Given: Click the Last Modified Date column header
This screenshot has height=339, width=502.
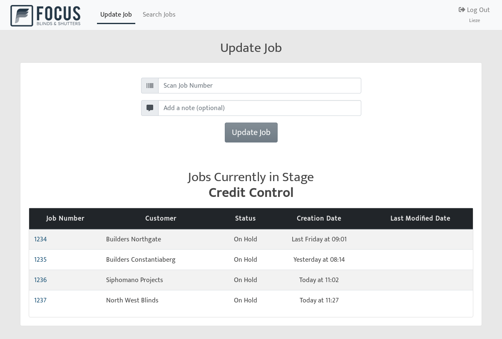Looking at the screenshot, I should coord(420,219).
